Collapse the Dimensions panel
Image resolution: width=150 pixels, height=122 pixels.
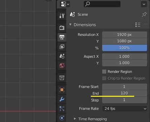[70, 25]
